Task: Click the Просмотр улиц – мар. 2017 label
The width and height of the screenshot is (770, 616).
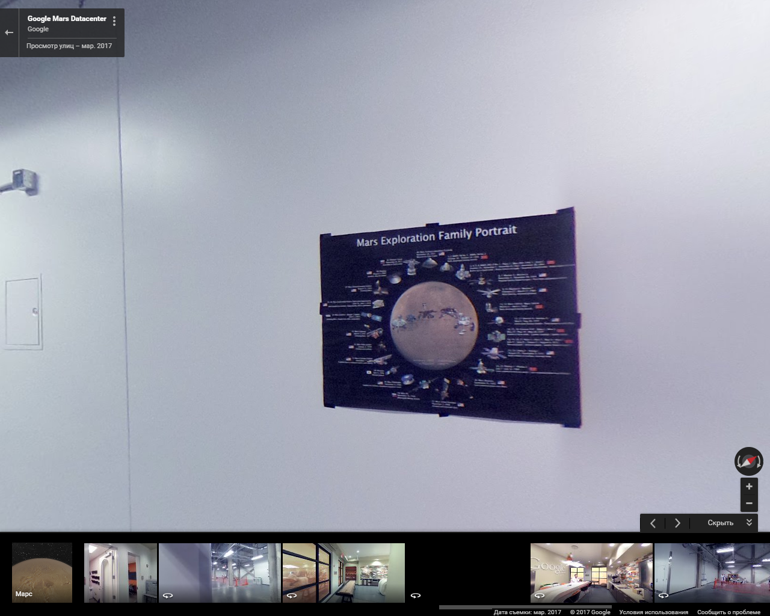Action: 69,46
